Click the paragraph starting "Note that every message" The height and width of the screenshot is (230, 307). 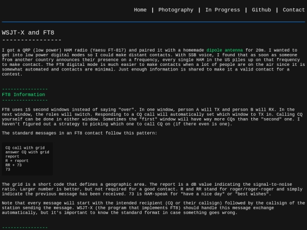[x=153, y=208]
